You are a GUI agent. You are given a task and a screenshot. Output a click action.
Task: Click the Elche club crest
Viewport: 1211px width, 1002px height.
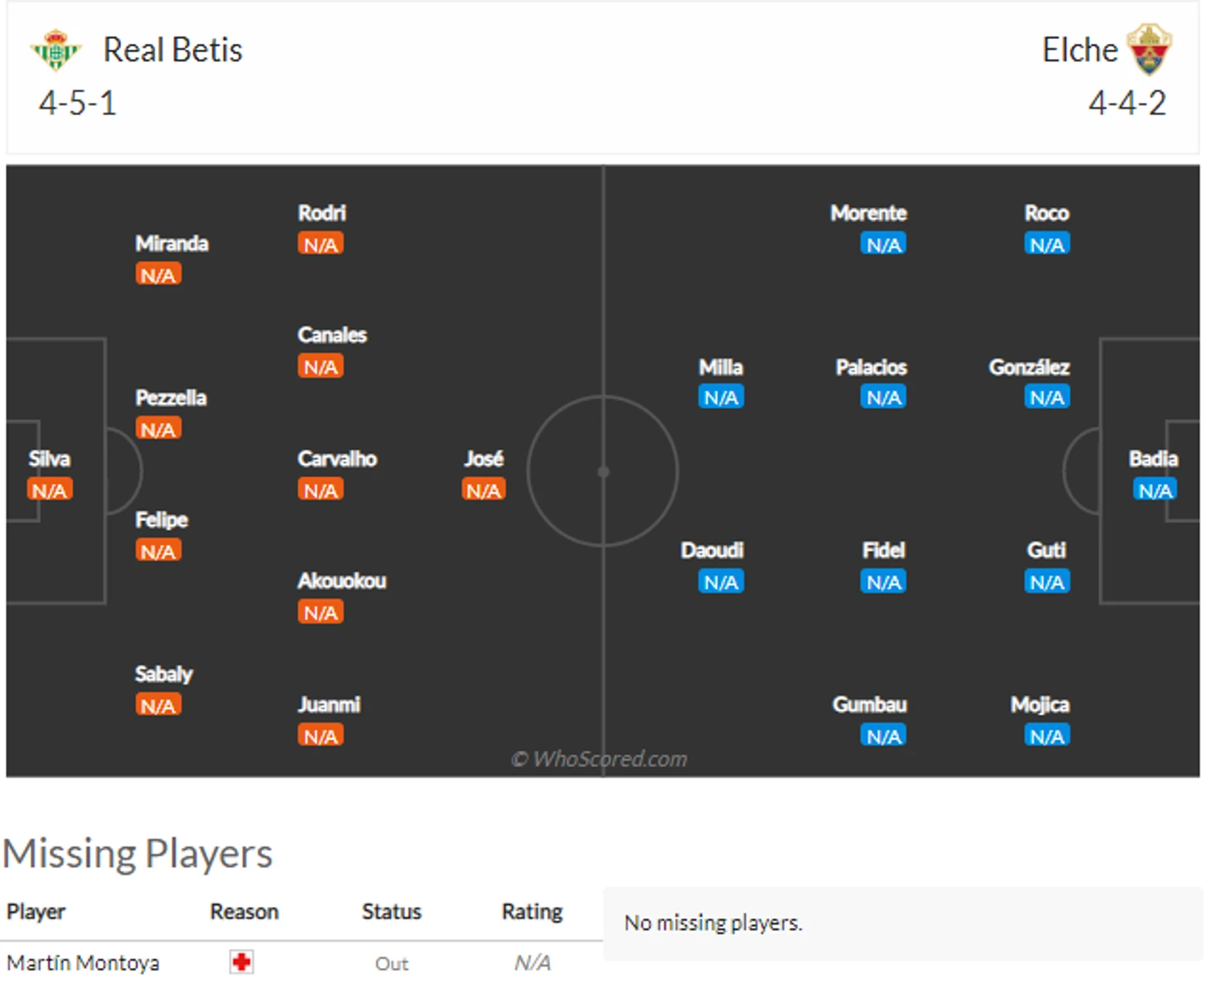[1149, 50]
